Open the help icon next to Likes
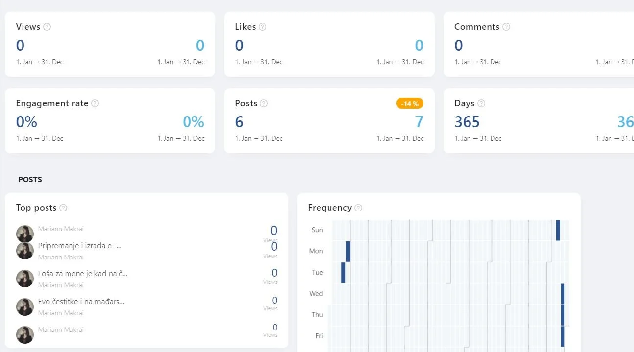This screenshot has height=352, width=634. (x=262, y=27)
